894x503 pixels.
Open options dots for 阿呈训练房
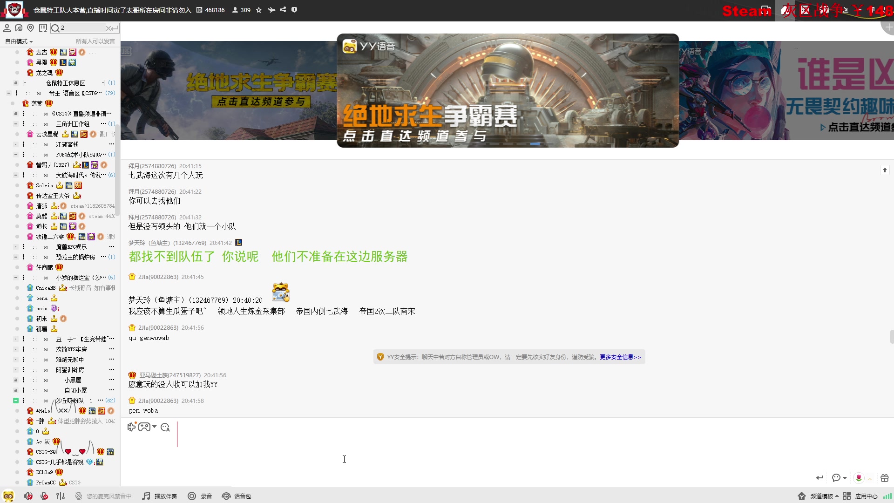point(112,370)
